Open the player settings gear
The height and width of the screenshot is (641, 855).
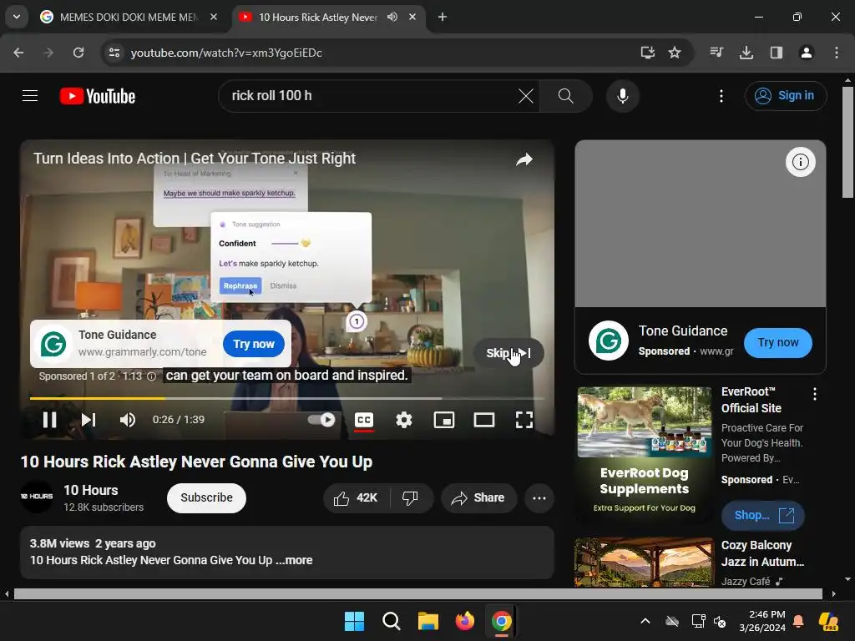pos(403,420)
